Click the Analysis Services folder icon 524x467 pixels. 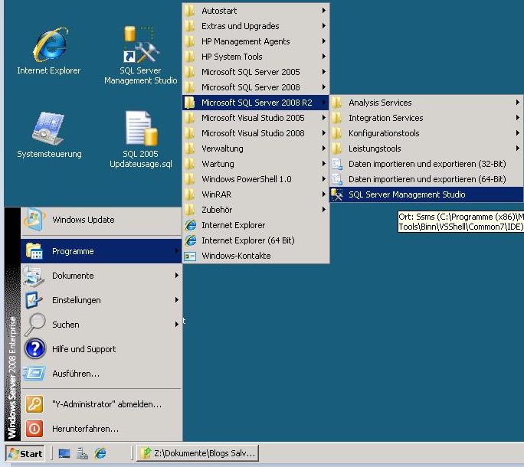tap(337, 103)
